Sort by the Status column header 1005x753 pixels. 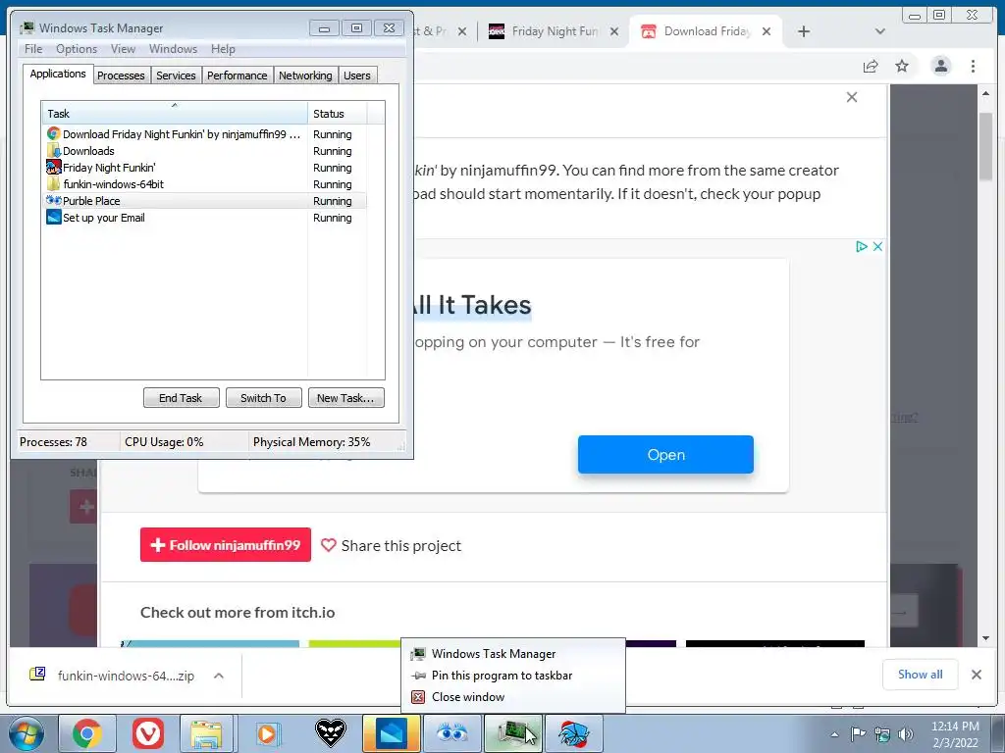point(338,114)
